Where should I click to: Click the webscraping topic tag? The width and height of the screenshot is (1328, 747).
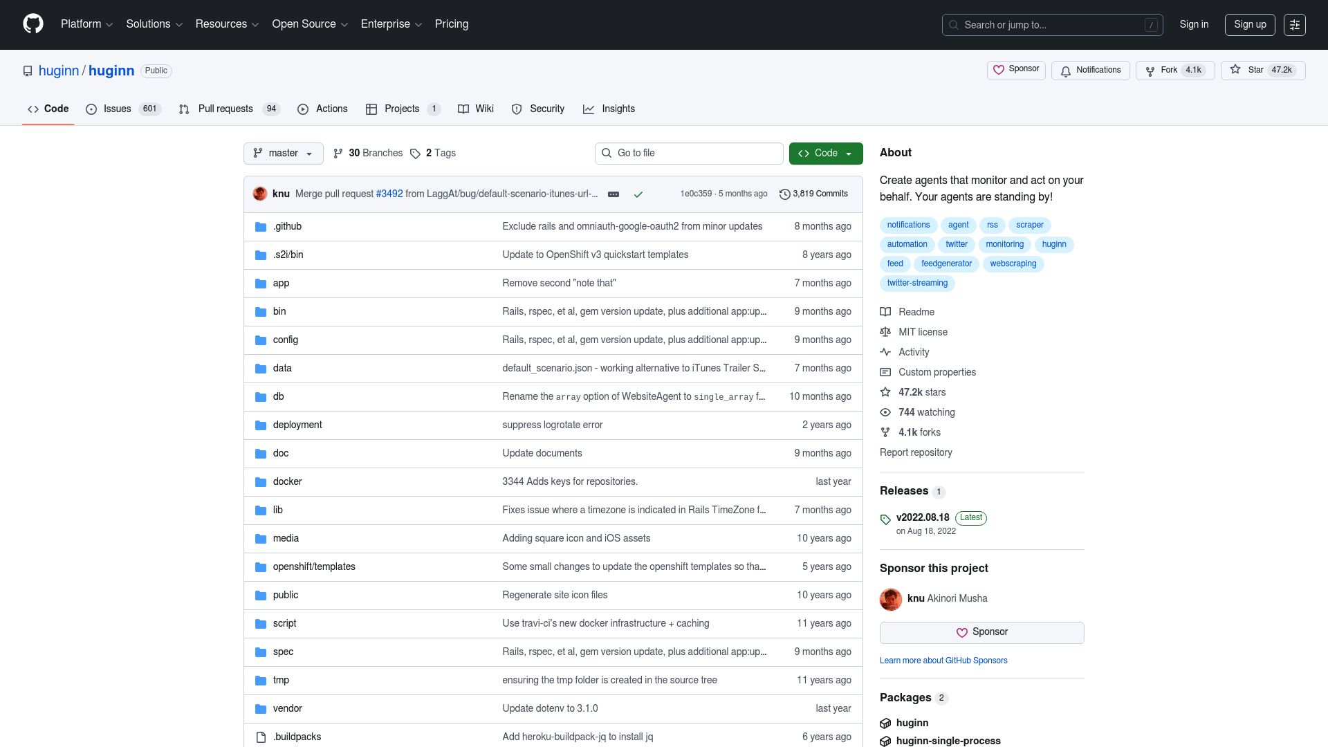[x=1013, y=264]
